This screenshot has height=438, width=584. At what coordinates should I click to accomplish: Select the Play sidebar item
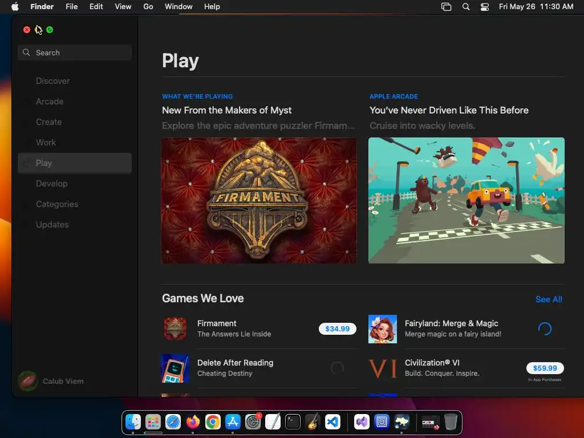coord(75,163)
